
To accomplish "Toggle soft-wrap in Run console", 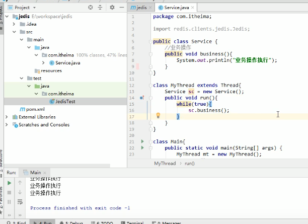I will click(20, 202).
